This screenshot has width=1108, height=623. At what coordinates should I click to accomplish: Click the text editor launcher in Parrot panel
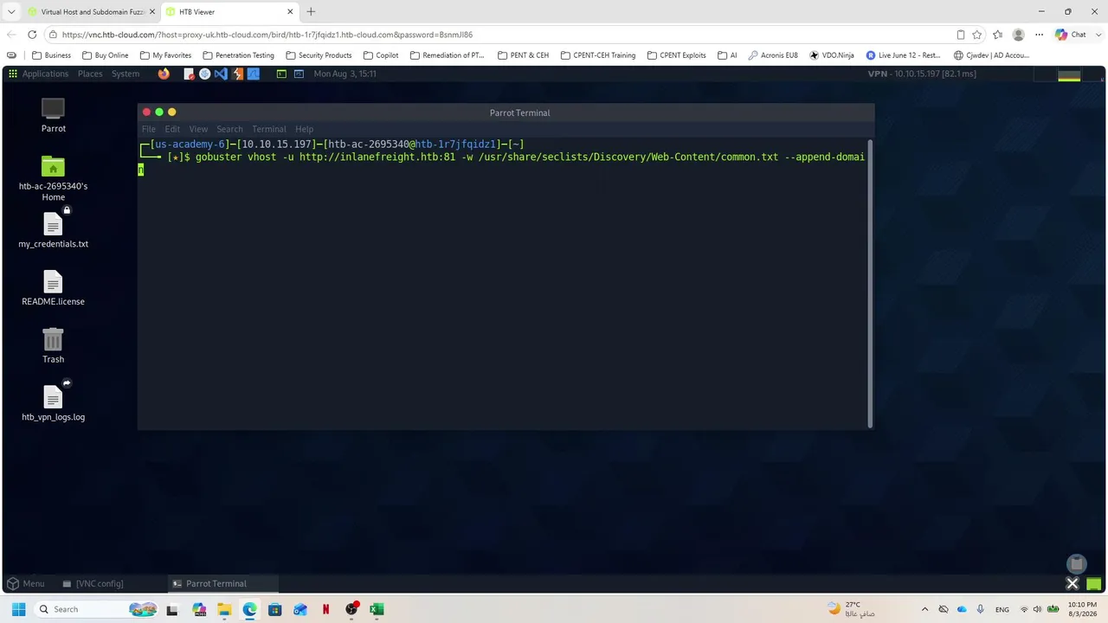click(189, 74)
